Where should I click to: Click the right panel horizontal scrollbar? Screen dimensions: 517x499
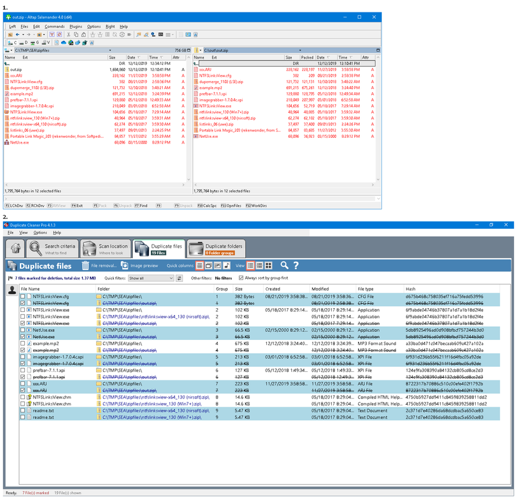[x=284, y=185]
